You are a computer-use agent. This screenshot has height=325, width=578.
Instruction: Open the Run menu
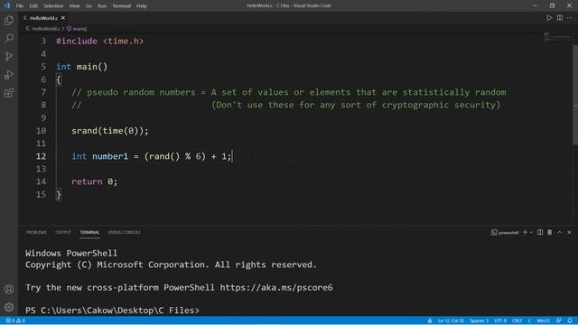pyautogui.click(x=102, y=6)
